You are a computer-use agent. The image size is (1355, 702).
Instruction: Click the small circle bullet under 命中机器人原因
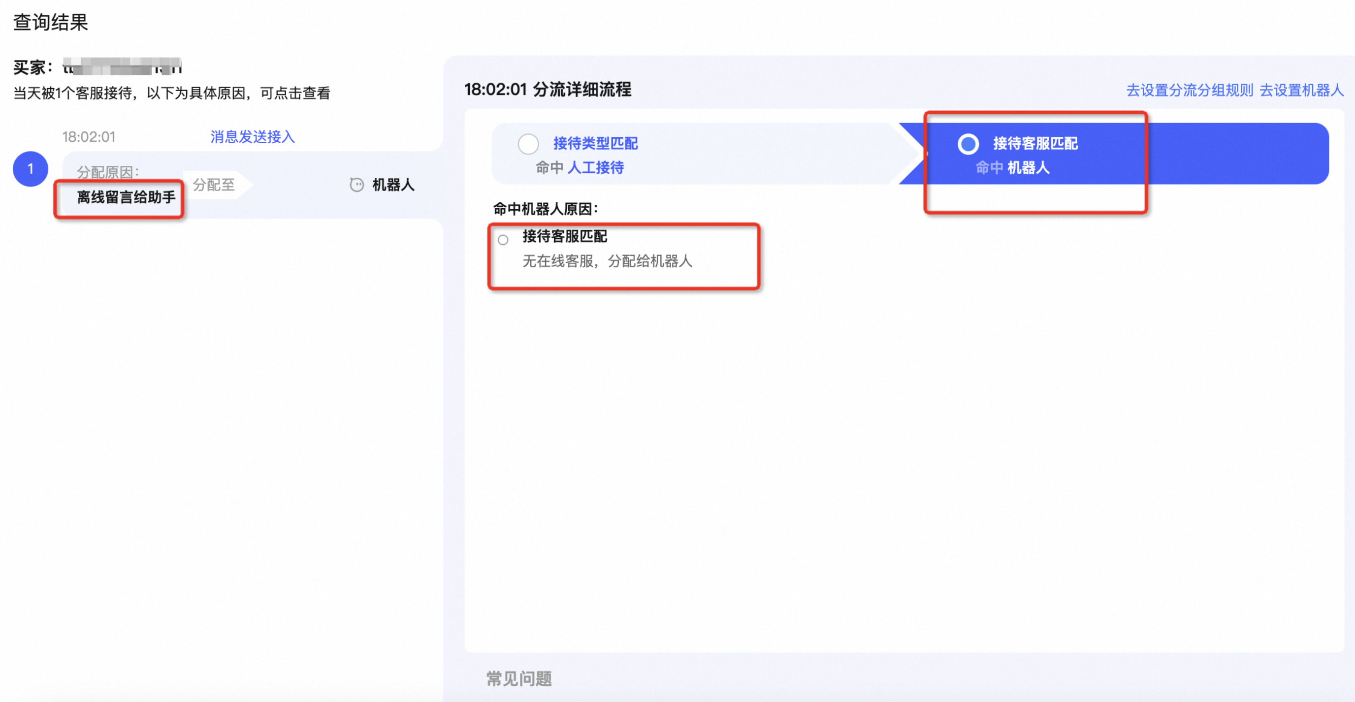(503, 240)
